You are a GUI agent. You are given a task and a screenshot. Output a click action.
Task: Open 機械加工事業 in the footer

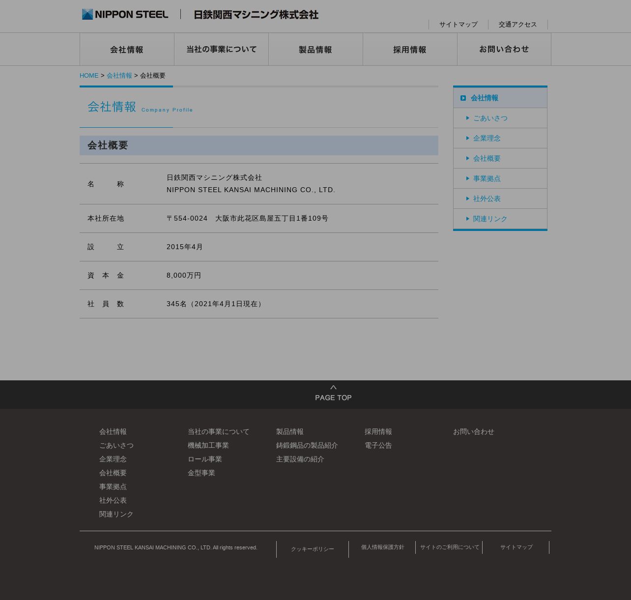tap(208, 445)
